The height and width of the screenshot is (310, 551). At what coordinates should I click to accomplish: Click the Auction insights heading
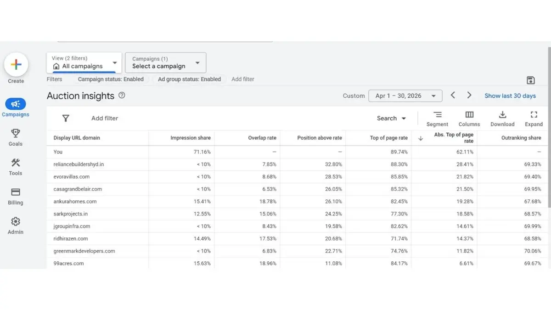pyautogui.click(x=80, y=96)
